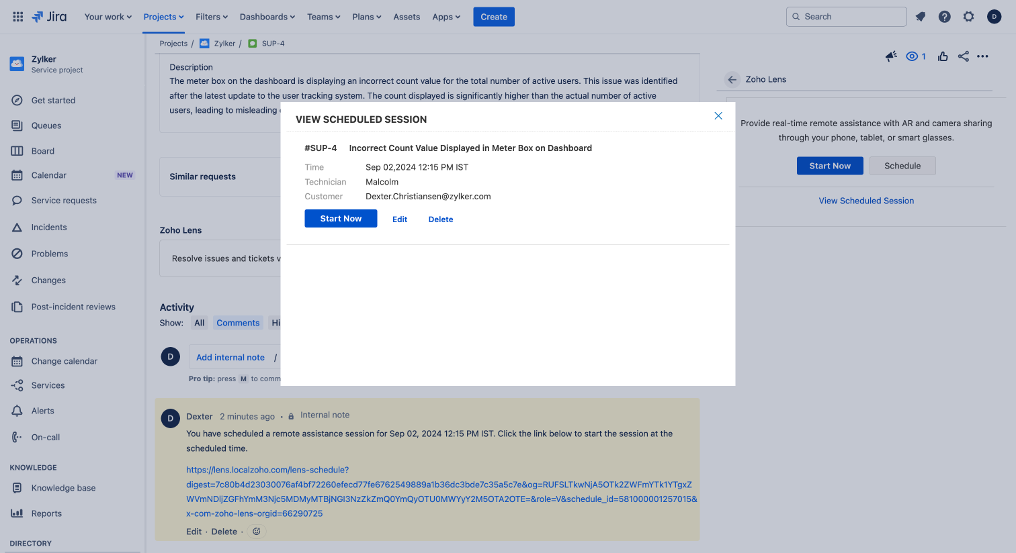The width and height of the screenshot is (1016, 553).
Task: Open the app switcher grid icon
Action: point(18,17)
